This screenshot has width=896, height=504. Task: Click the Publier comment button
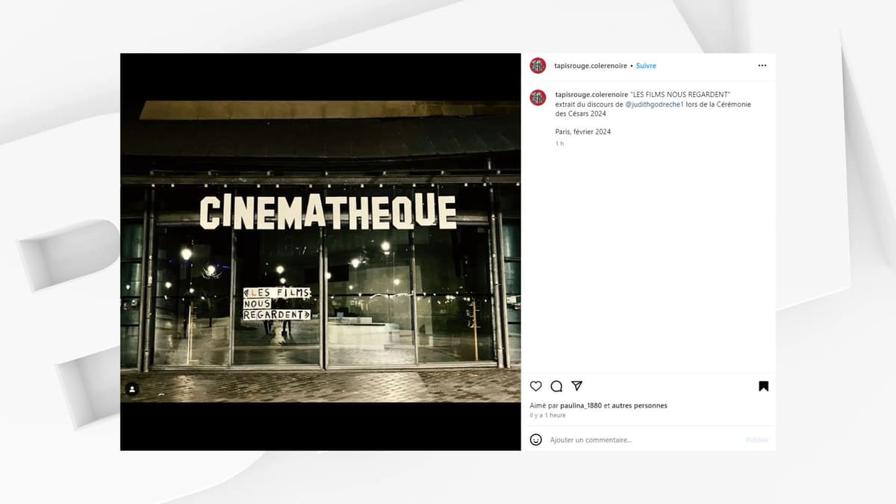tap(756, 440)
